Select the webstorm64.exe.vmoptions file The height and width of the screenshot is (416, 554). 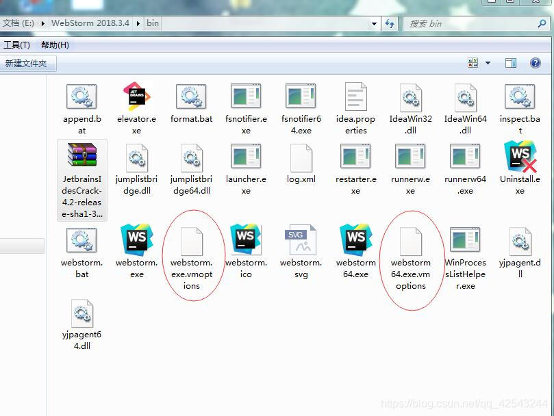pos(411,259)
